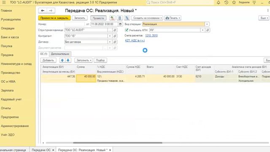This screenshot has height=152, width=270.
Task: Close Передача ОС: Реализация. Новый tab
Action: coord(110,150)
